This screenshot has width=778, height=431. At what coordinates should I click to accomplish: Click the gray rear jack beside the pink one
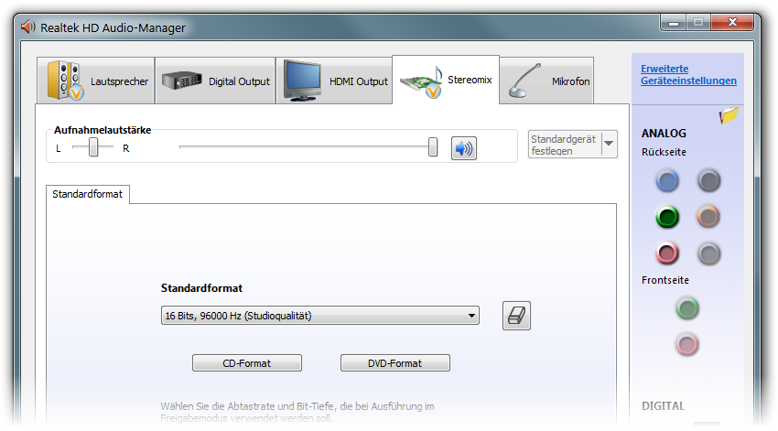[708, 253]
